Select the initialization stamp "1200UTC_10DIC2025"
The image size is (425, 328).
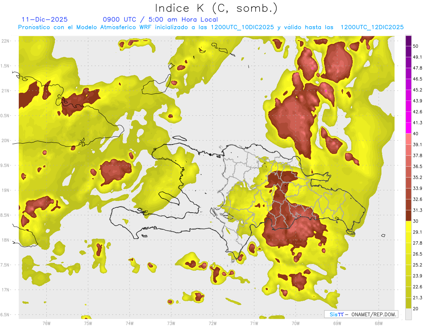tap(242, 27)
